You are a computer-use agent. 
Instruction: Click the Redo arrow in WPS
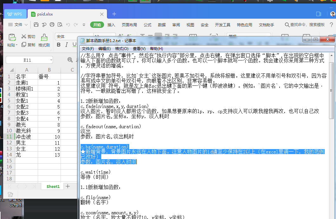click(x=76, y=25)
